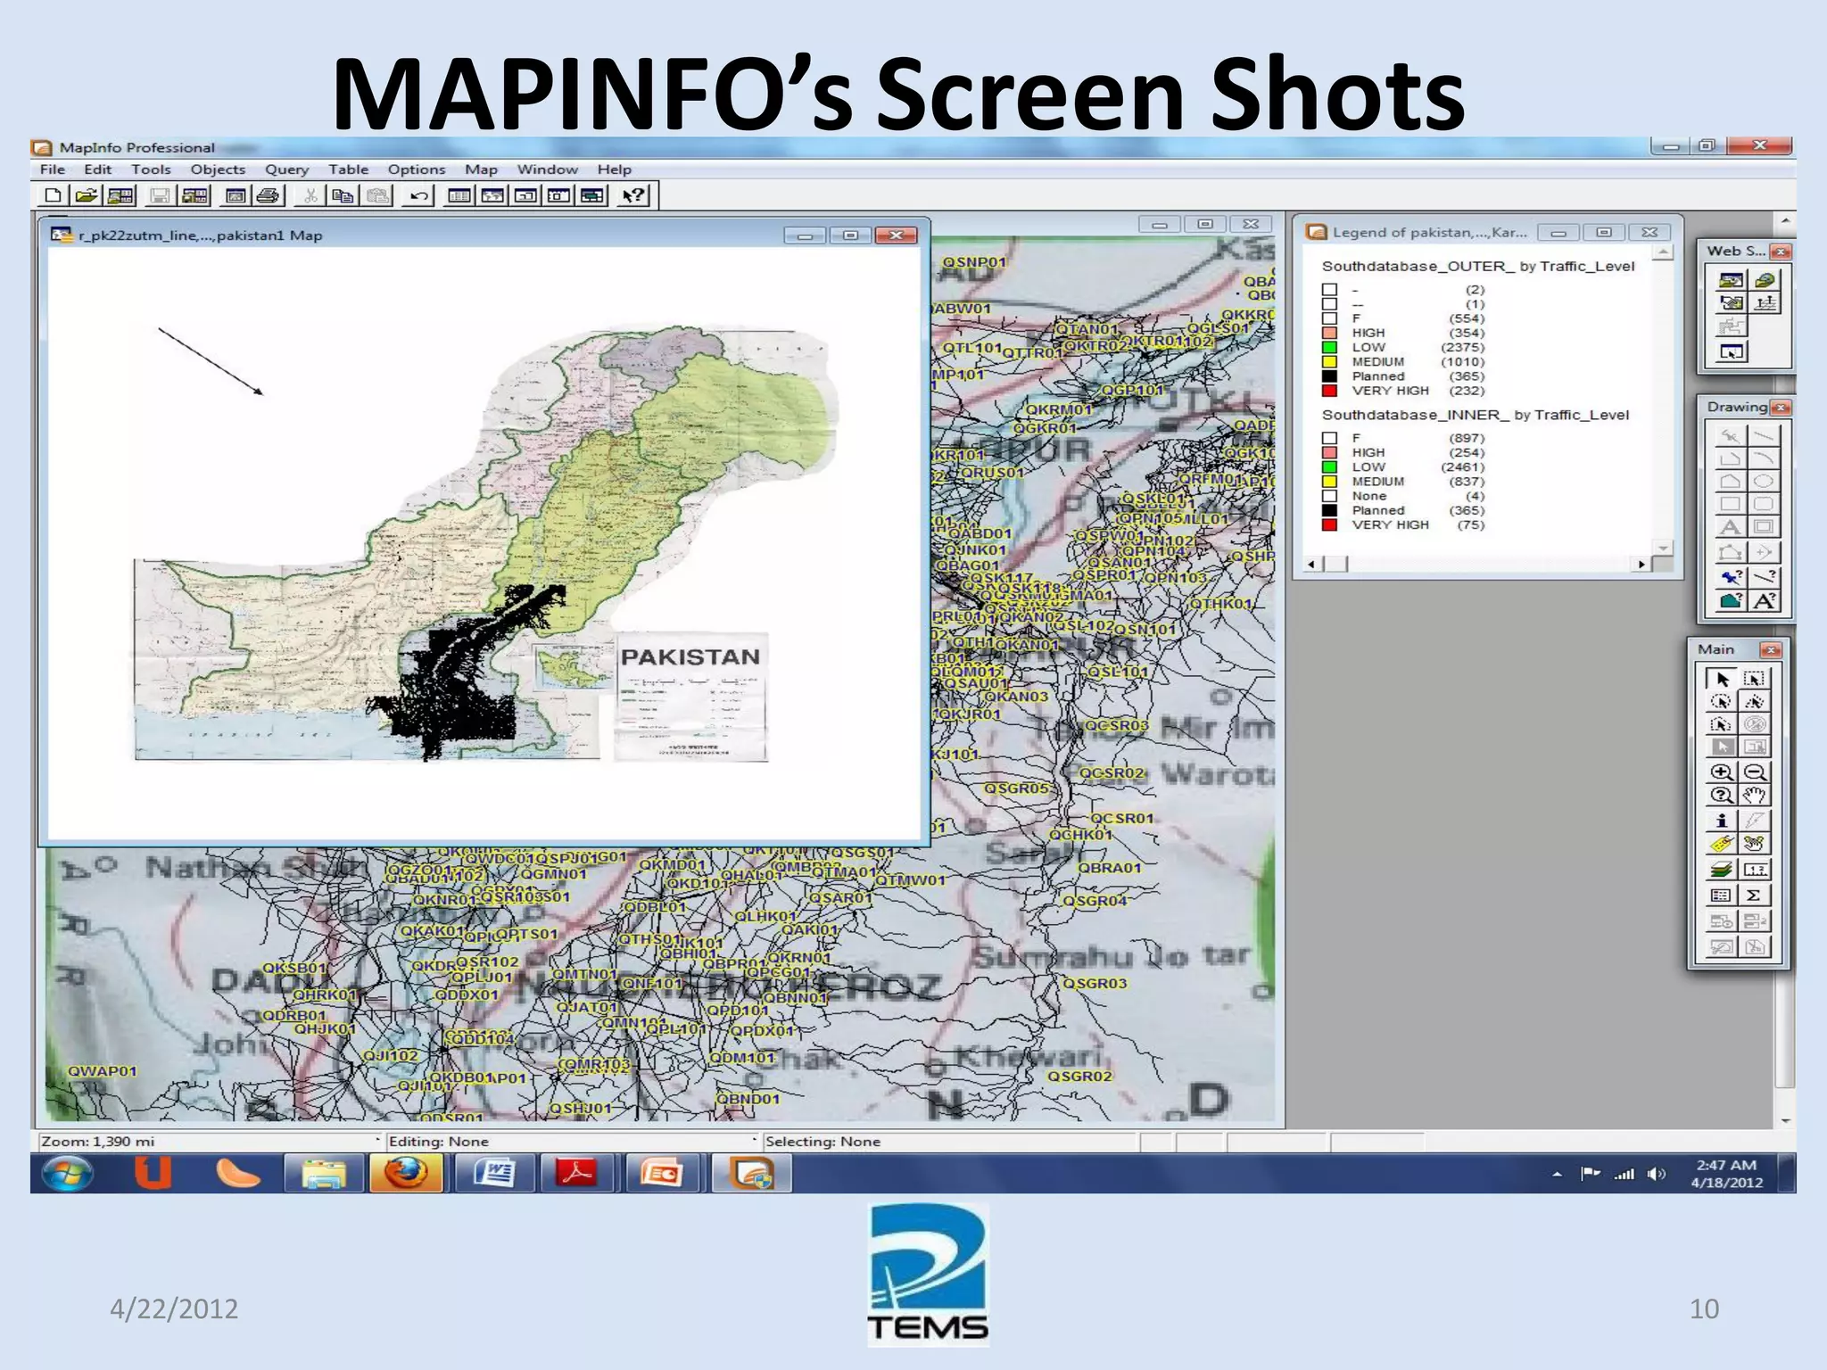
Task: Click the OUTER HIGH legend swatch
Action: pos(1329,333)
